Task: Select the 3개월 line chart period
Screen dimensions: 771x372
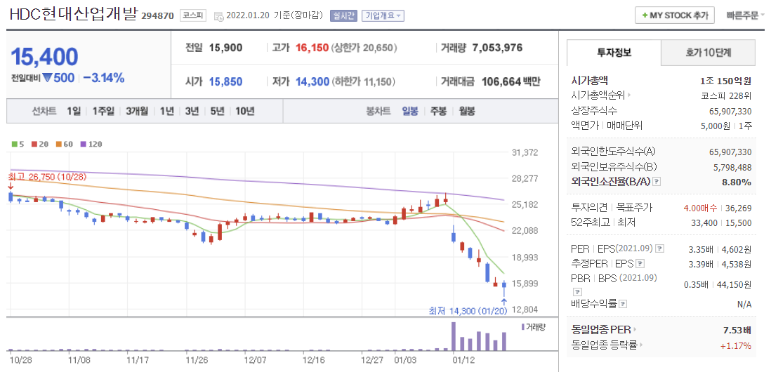Action: tap(137, 112)
